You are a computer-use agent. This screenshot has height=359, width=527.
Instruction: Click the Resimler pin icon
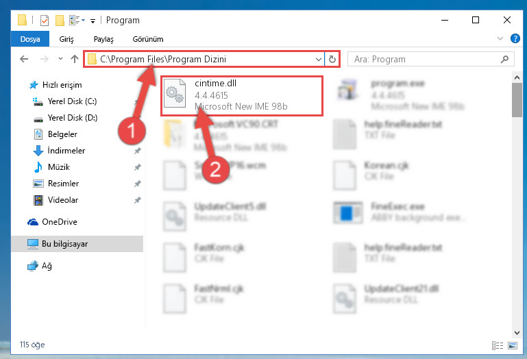[x=138, y=184]
